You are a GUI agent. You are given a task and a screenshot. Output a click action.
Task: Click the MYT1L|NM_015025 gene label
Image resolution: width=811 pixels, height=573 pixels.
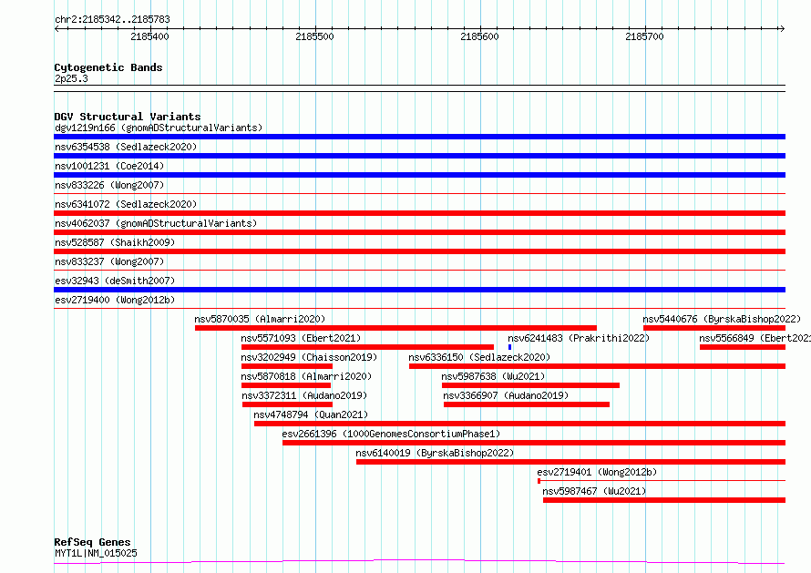(x=97, y=553)
